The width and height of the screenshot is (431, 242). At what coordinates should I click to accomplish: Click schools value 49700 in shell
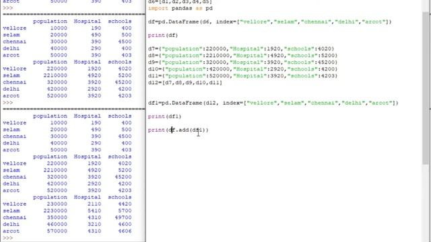[x=123, y=217]
